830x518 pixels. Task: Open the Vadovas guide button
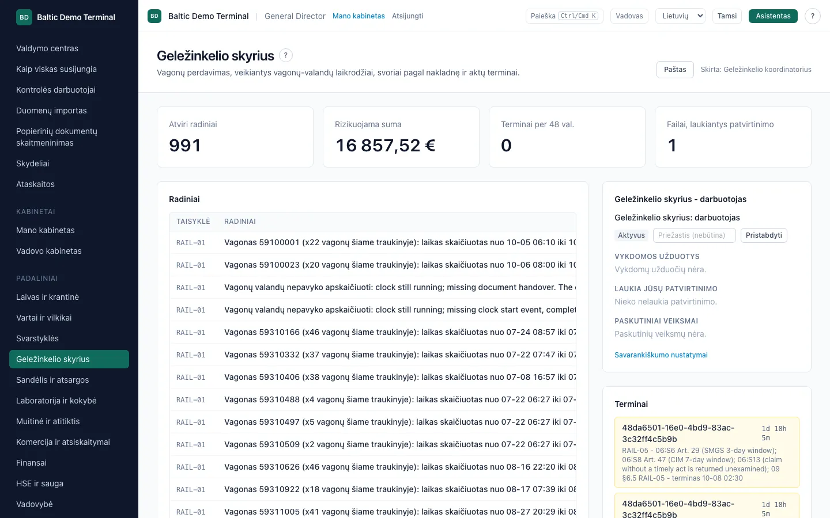[629, 16]
